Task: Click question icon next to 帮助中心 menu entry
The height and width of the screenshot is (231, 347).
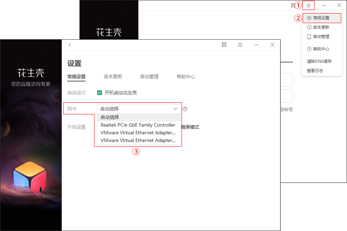Action: click(309, 49)
